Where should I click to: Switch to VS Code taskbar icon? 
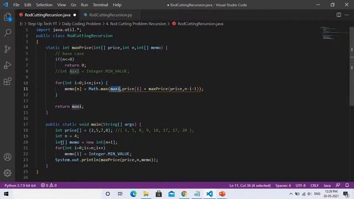click(210, 194)
